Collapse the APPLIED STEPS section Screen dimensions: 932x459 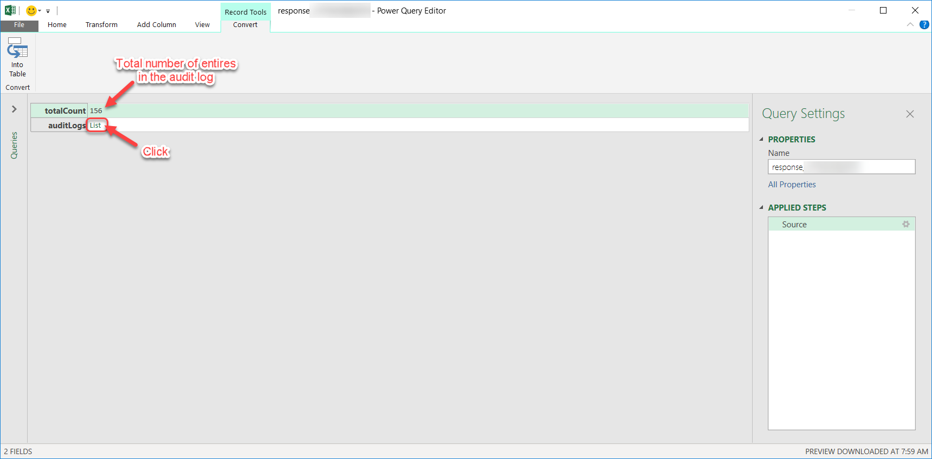[761, 207]
